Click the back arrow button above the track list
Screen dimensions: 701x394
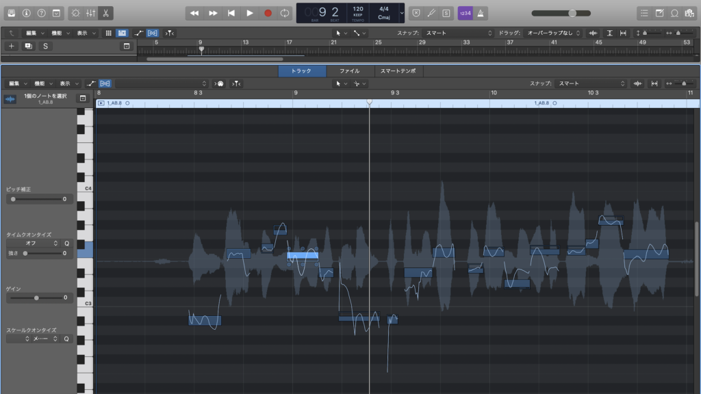(x=12, y=33)
